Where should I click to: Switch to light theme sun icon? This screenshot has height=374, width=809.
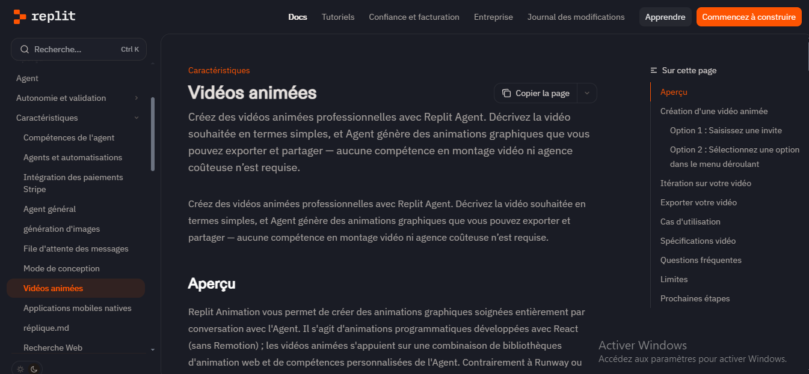tap(20, 369)
